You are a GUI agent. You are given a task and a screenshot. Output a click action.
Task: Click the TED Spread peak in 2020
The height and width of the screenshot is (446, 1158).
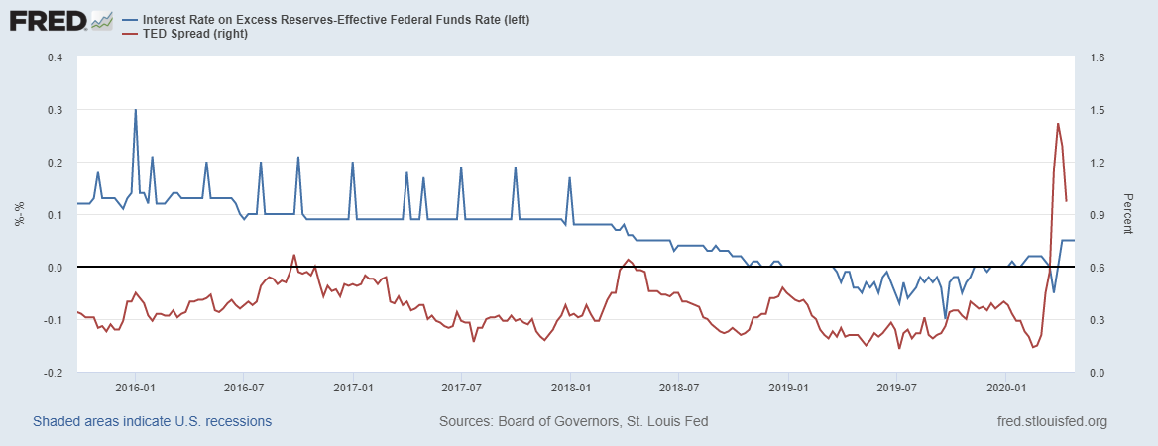1058,123
